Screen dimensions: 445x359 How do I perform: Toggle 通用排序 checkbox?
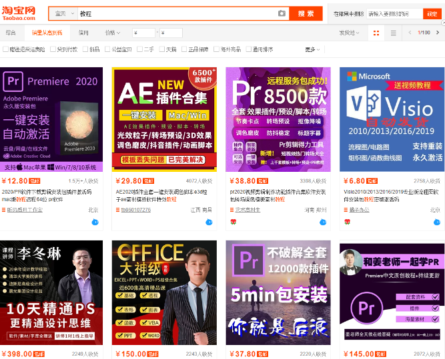pyautogui.click(x=249, y=49)
